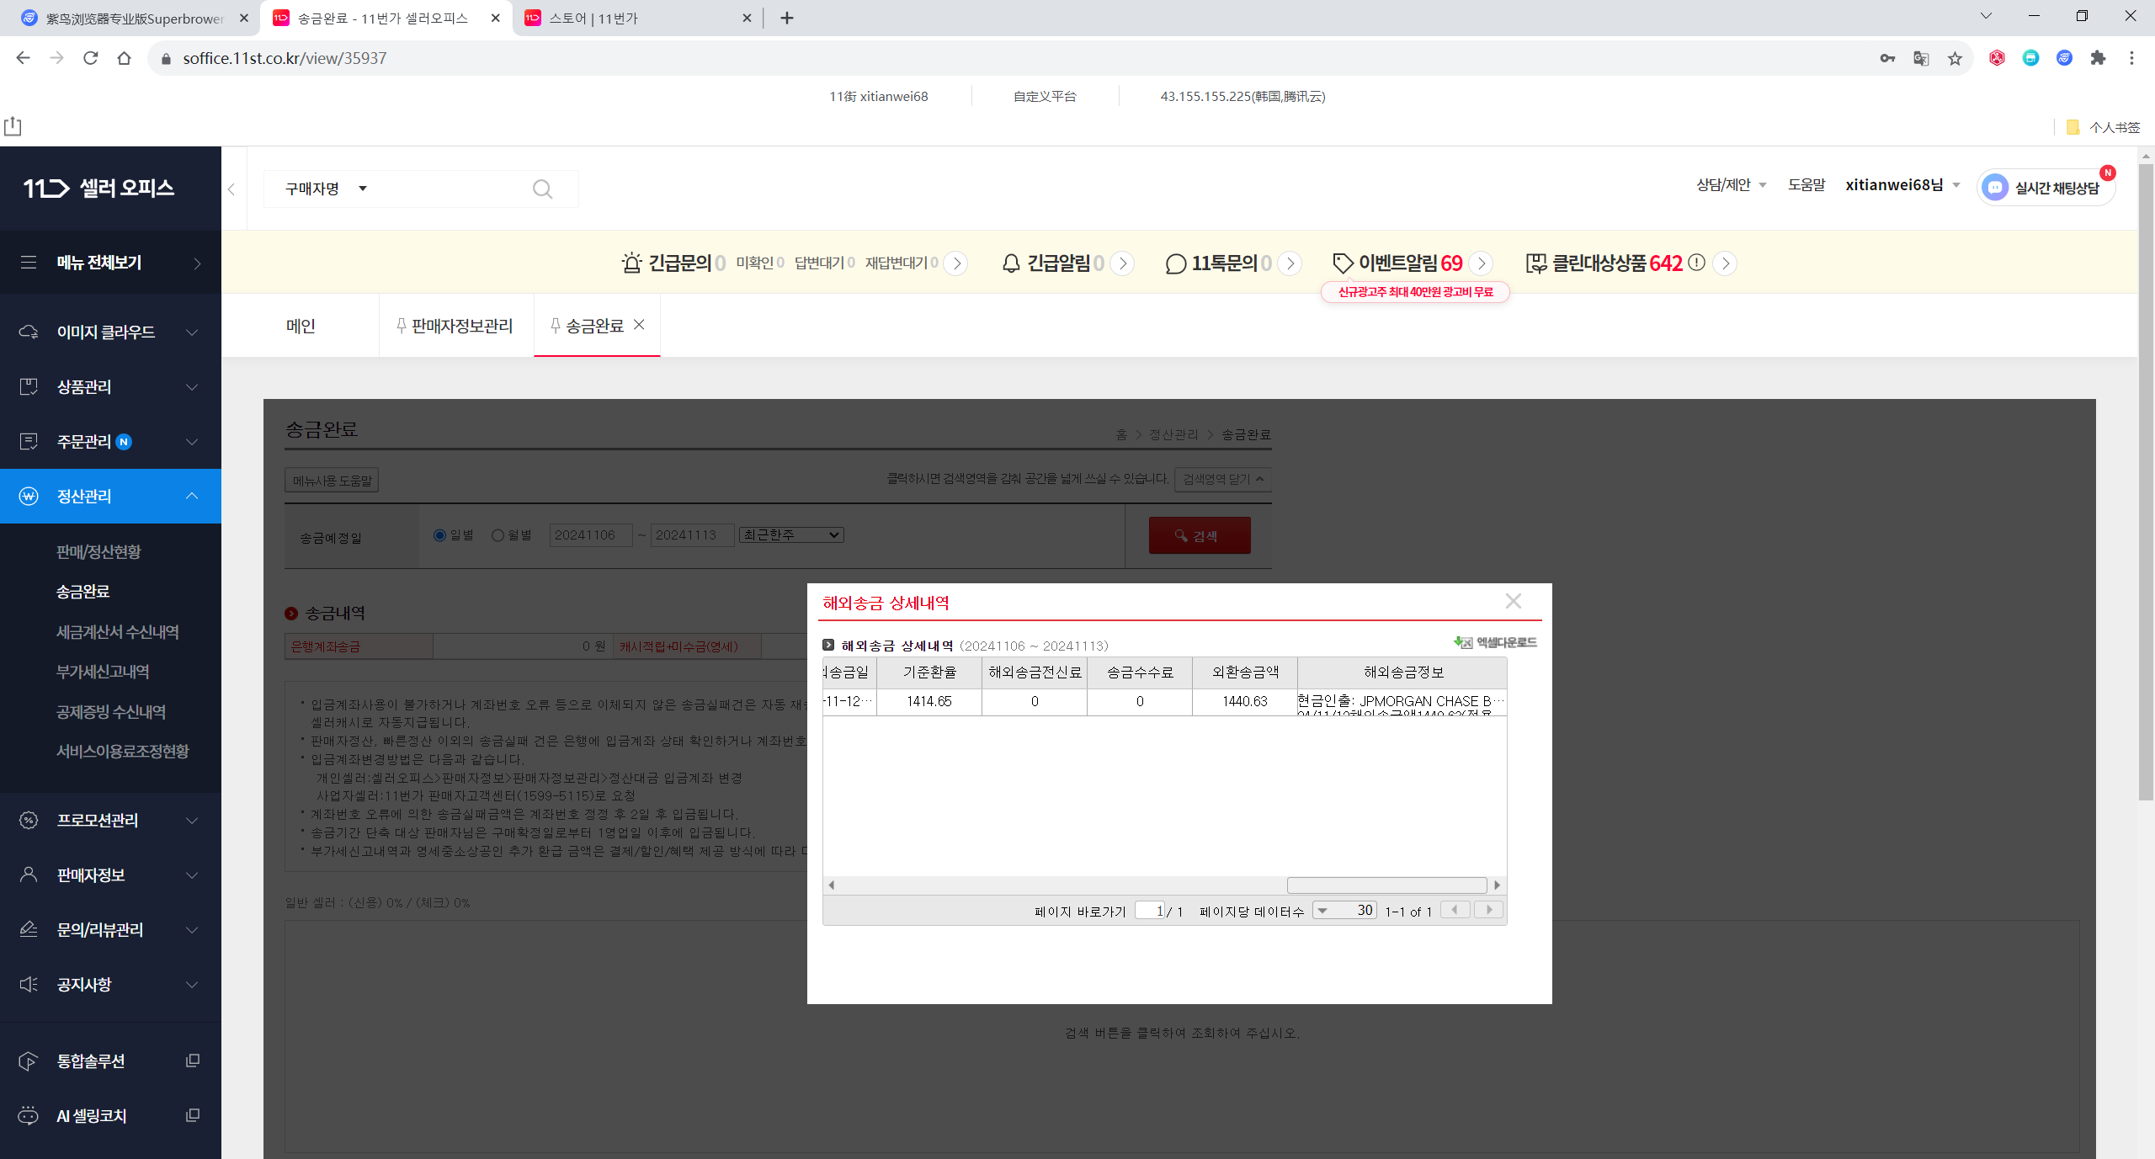Switch to the 메인 tab
This screenshot has width=2155, height=1159.
pyautogui.click(x=301, y=327)
